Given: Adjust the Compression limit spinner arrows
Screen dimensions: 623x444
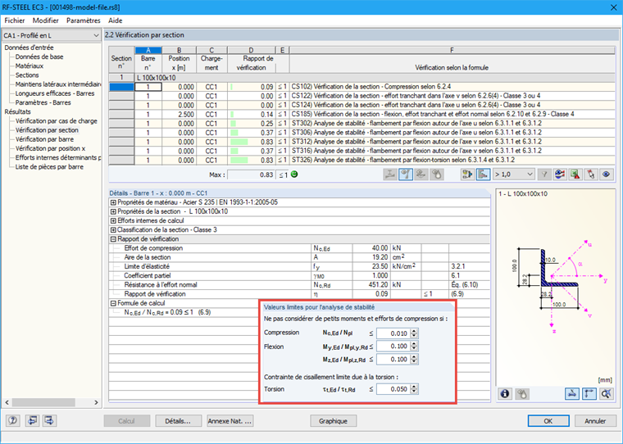Looking at the screenshot, I should click(x=414, y=333).
